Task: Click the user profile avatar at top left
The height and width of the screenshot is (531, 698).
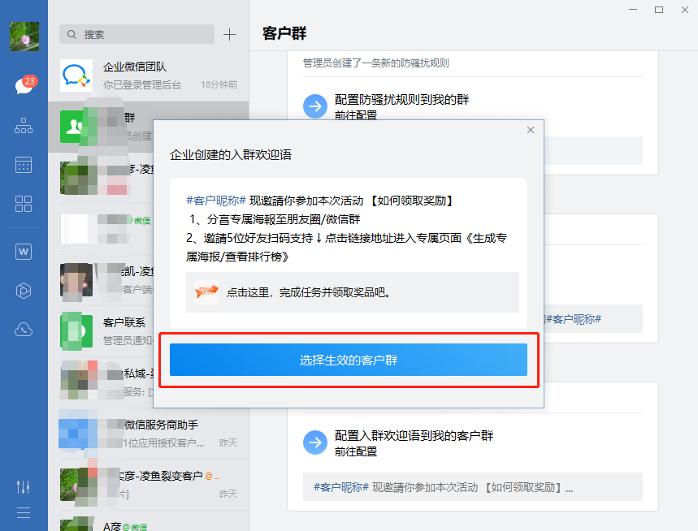Action: 24,37
